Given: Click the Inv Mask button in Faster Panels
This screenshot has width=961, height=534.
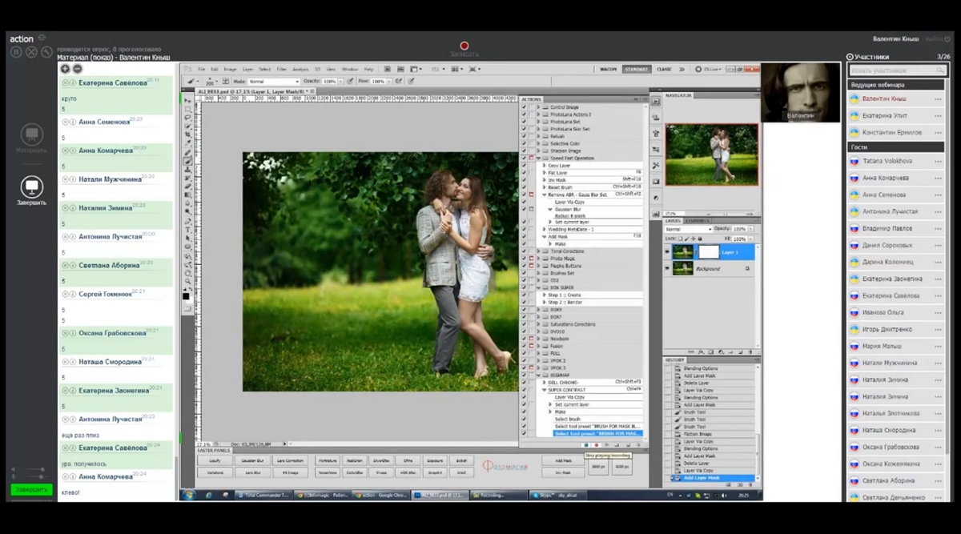Looking at the screenshot, I should [563, 472].
